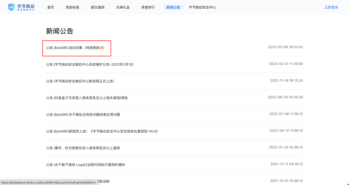The height and width of the screenshot is (185, 349).
Task: Click the 立即登录 login link
Action: tap(331, 7)
